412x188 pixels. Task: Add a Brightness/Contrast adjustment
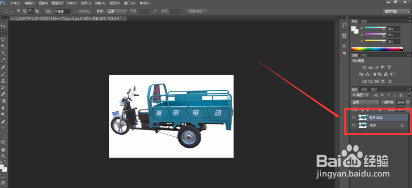coord(364,67)
